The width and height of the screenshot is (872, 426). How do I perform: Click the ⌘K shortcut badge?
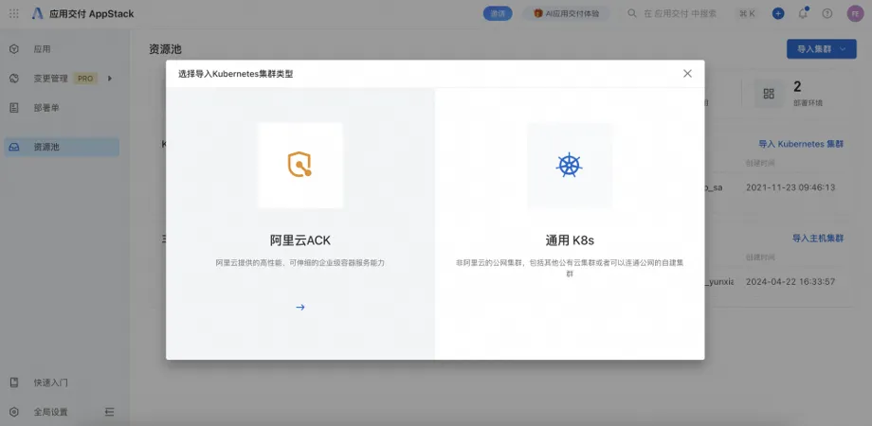pyautogui.click(x=748, y=14)
